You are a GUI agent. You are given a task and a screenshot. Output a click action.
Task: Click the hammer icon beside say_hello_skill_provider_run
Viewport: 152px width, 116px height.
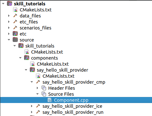[38, 112]
